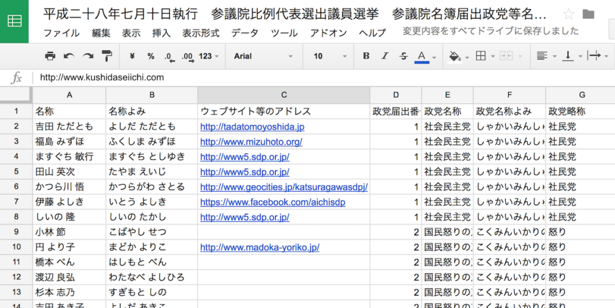Toggle italic formatting
The width and height of the screenshot is (615, 308).
(385, 56)
